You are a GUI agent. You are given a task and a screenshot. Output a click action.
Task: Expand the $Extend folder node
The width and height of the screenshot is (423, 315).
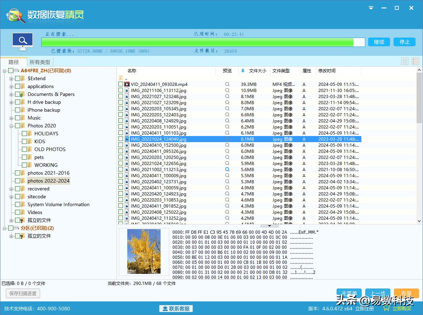click(x=11, y=79)
